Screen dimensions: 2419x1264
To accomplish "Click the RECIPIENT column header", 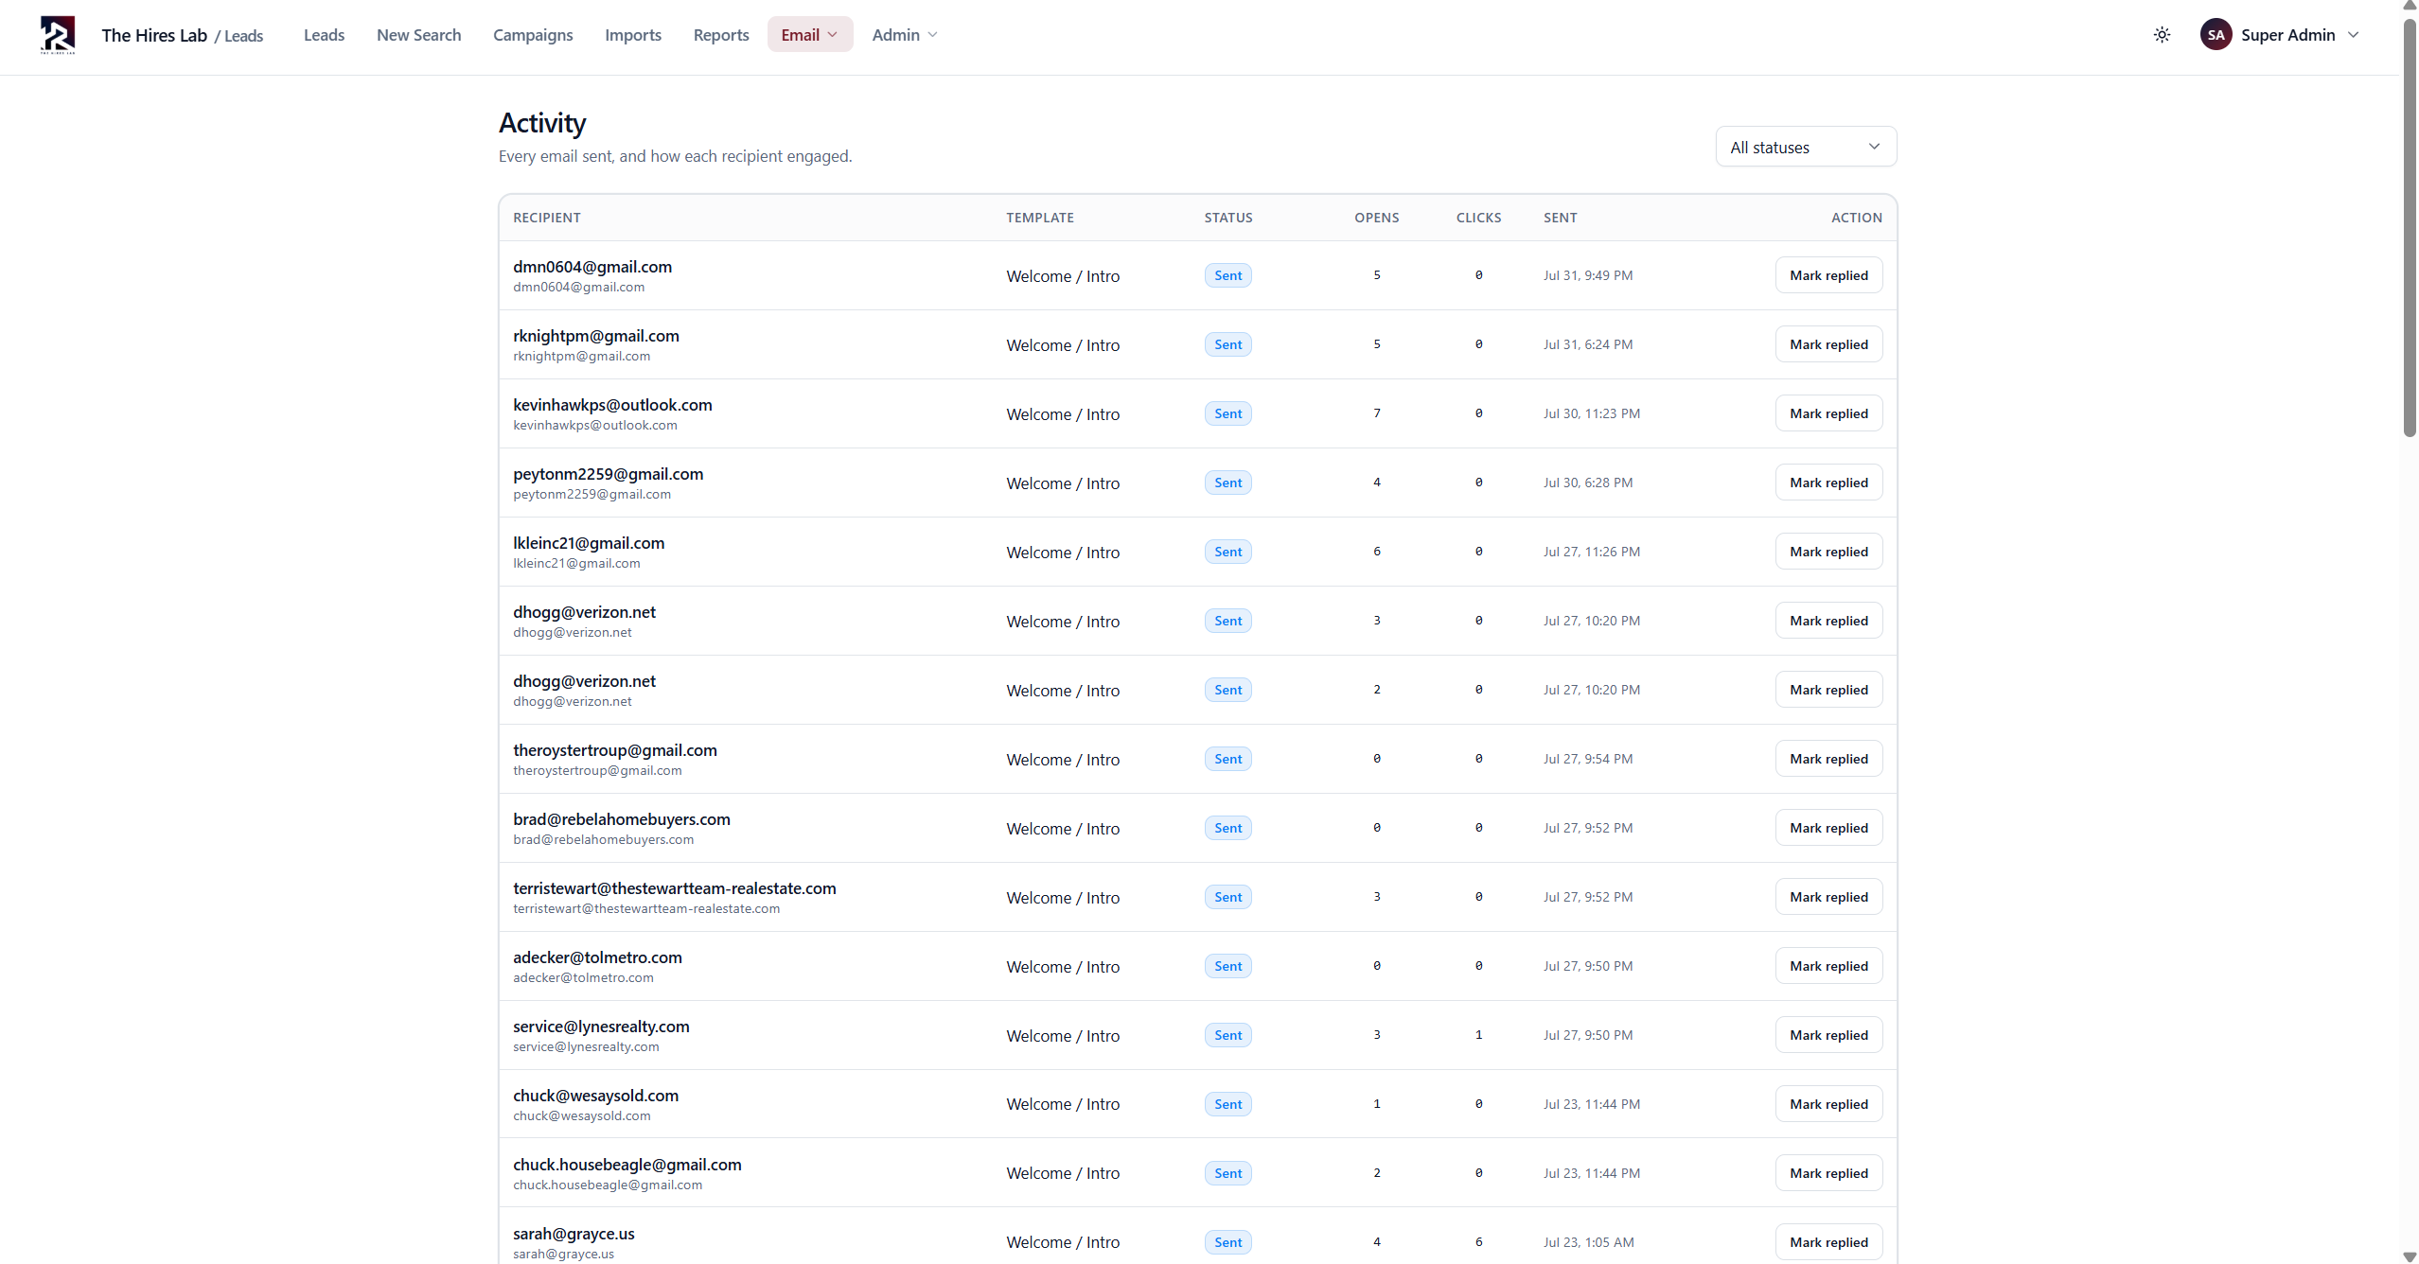I will [x=547, y=218].
